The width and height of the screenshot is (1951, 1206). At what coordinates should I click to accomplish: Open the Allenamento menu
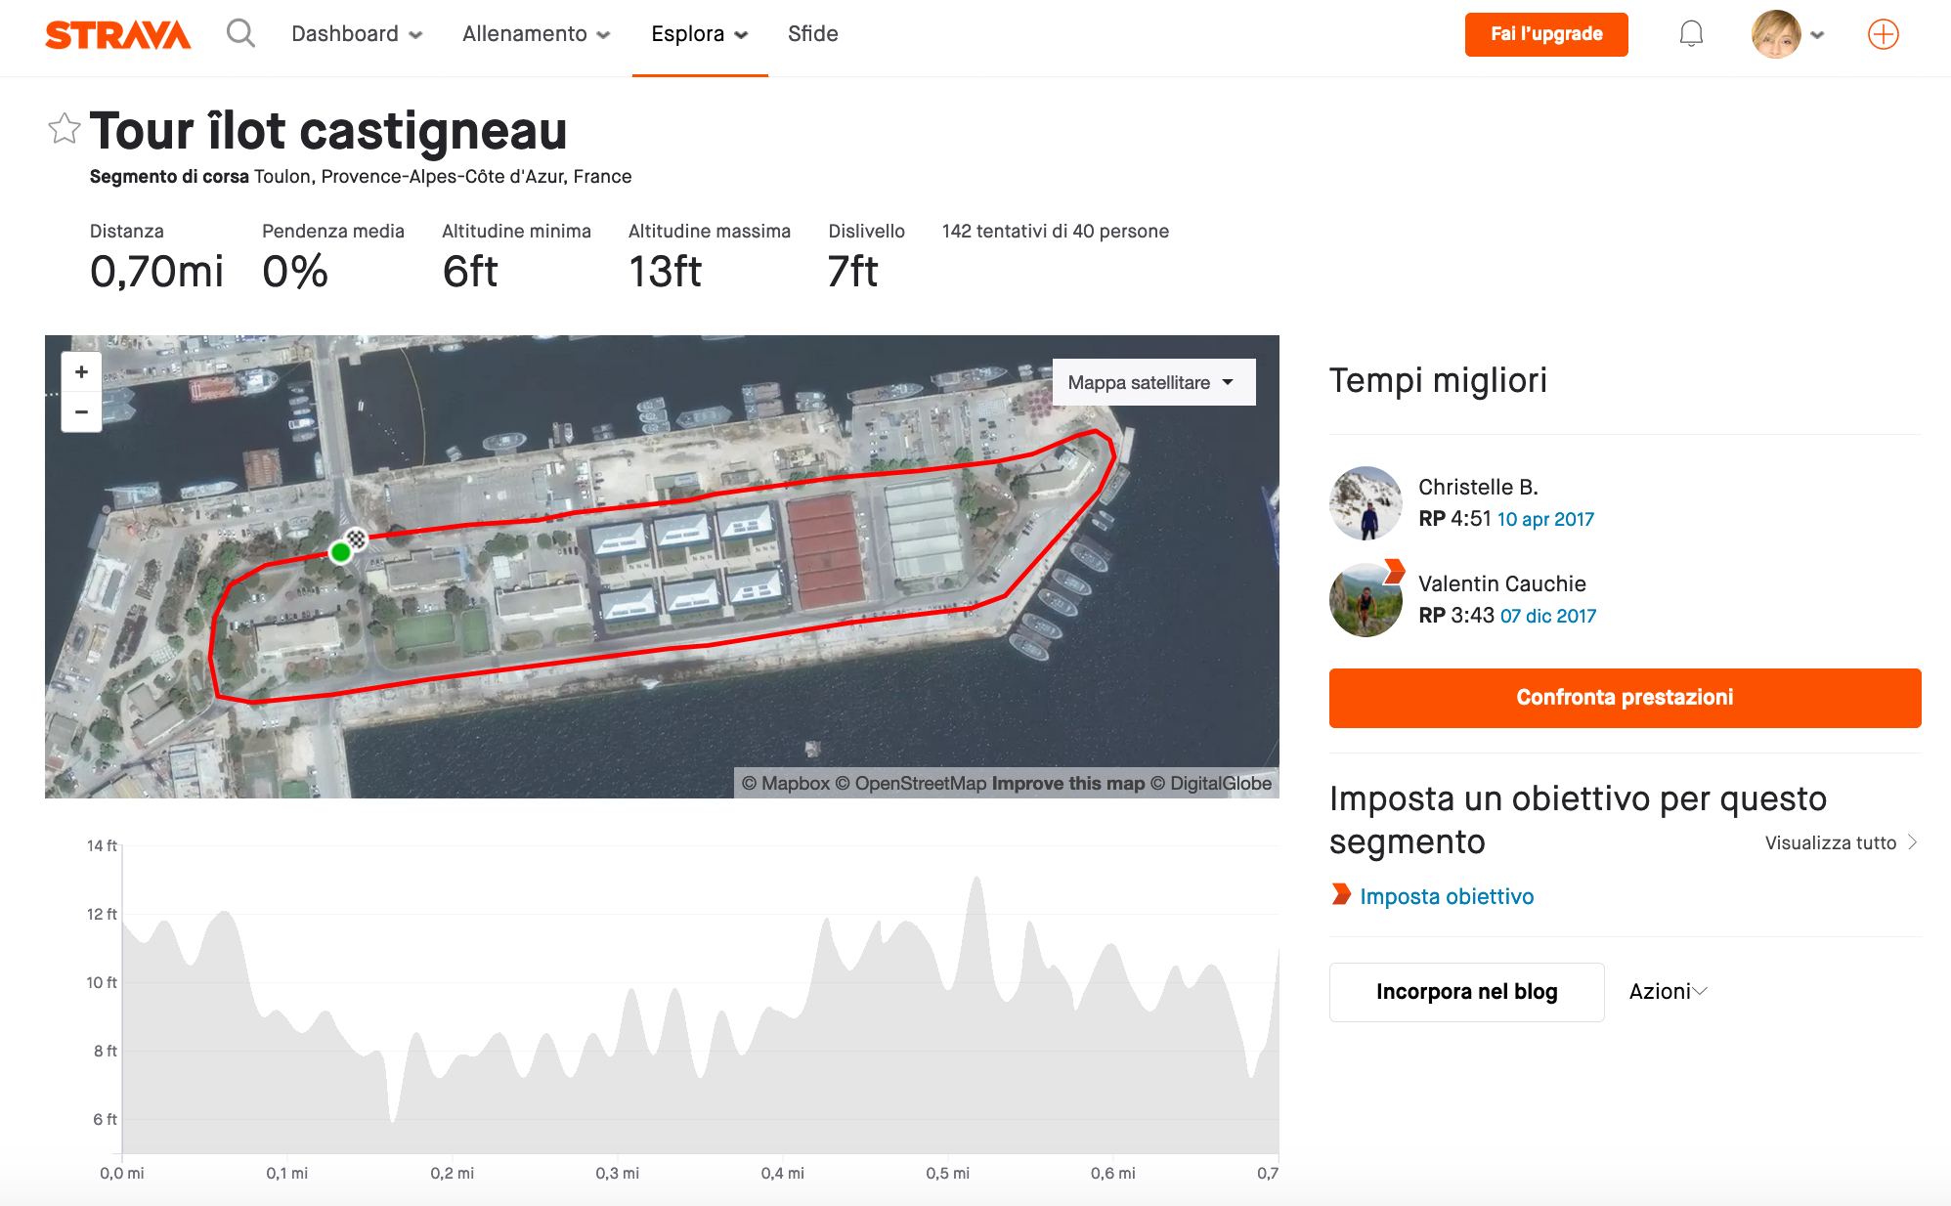(x=536, y=34)
